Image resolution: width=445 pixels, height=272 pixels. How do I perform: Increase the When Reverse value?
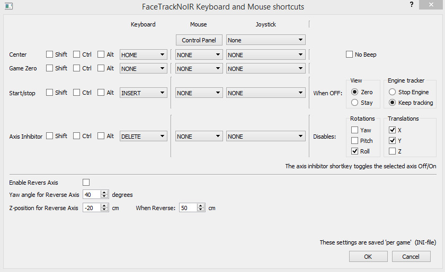(x=201, y=206)
